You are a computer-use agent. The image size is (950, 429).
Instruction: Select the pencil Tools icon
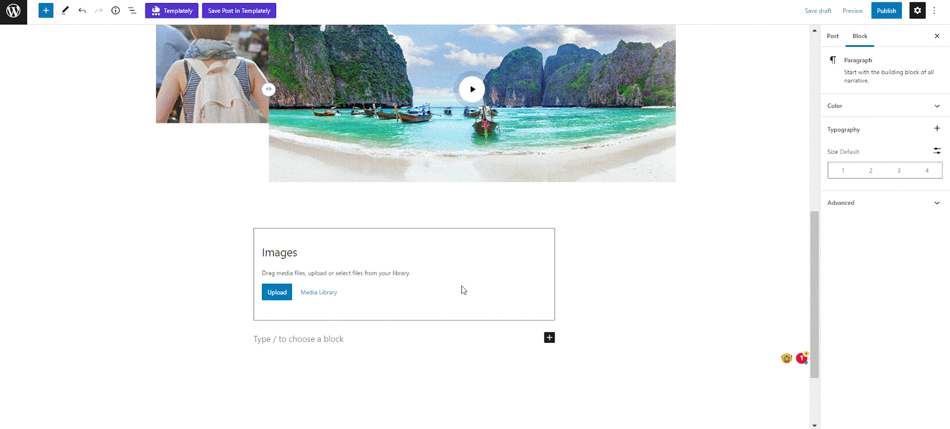coord(65,10)
